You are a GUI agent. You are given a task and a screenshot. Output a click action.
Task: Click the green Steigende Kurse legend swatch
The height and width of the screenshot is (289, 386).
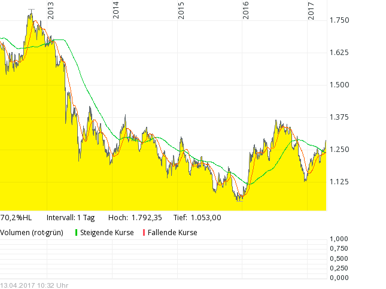tap(77, 232)
